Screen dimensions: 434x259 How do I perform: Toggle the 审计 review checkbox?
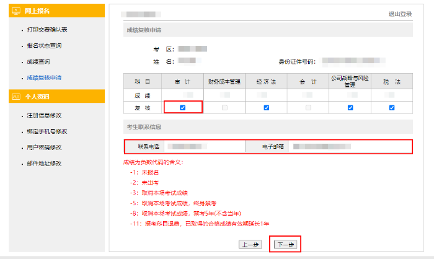pyautogui.click(x=182, y=107)
